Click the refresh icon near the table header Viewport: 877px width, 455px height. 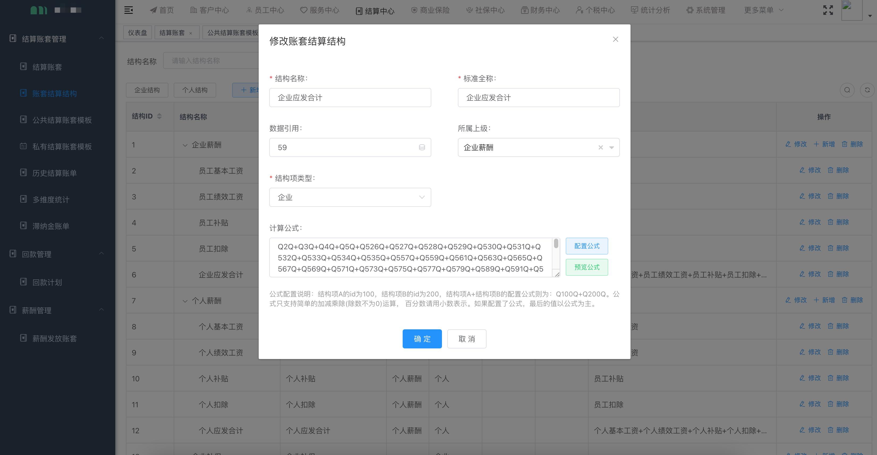(867, 90)
